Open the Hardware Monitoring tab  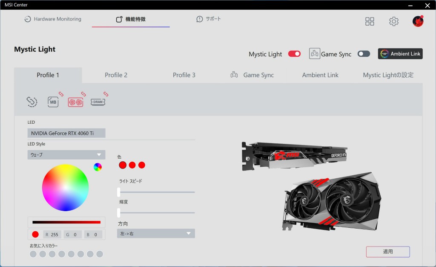click(53, 19)
